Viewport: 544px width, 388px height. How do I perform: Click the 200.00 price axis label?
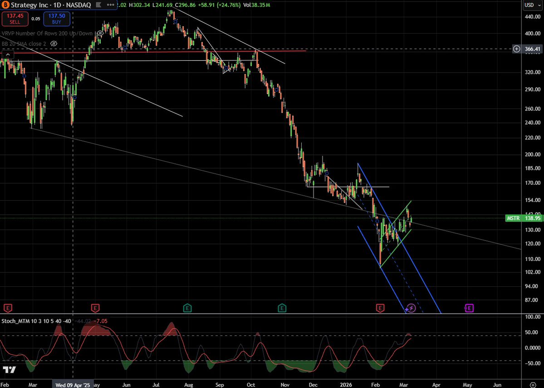click(533, 154)
